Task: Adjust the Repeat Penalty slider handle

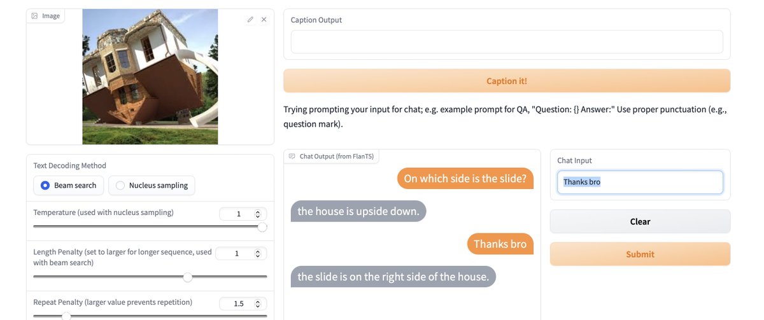Action: [x=66, y=316]
